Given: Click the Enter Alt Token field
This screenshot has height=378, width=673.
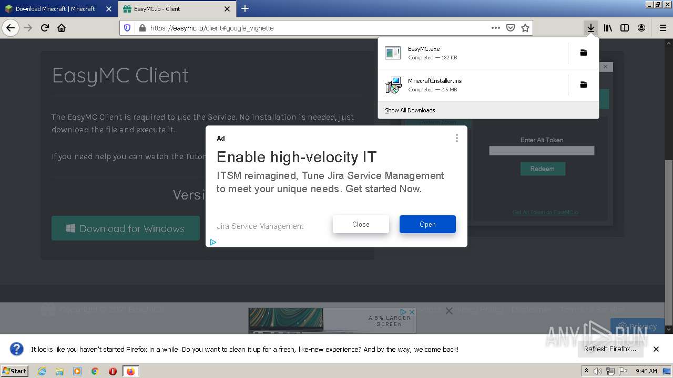Looking at the screenshot, I should (542, 151).
